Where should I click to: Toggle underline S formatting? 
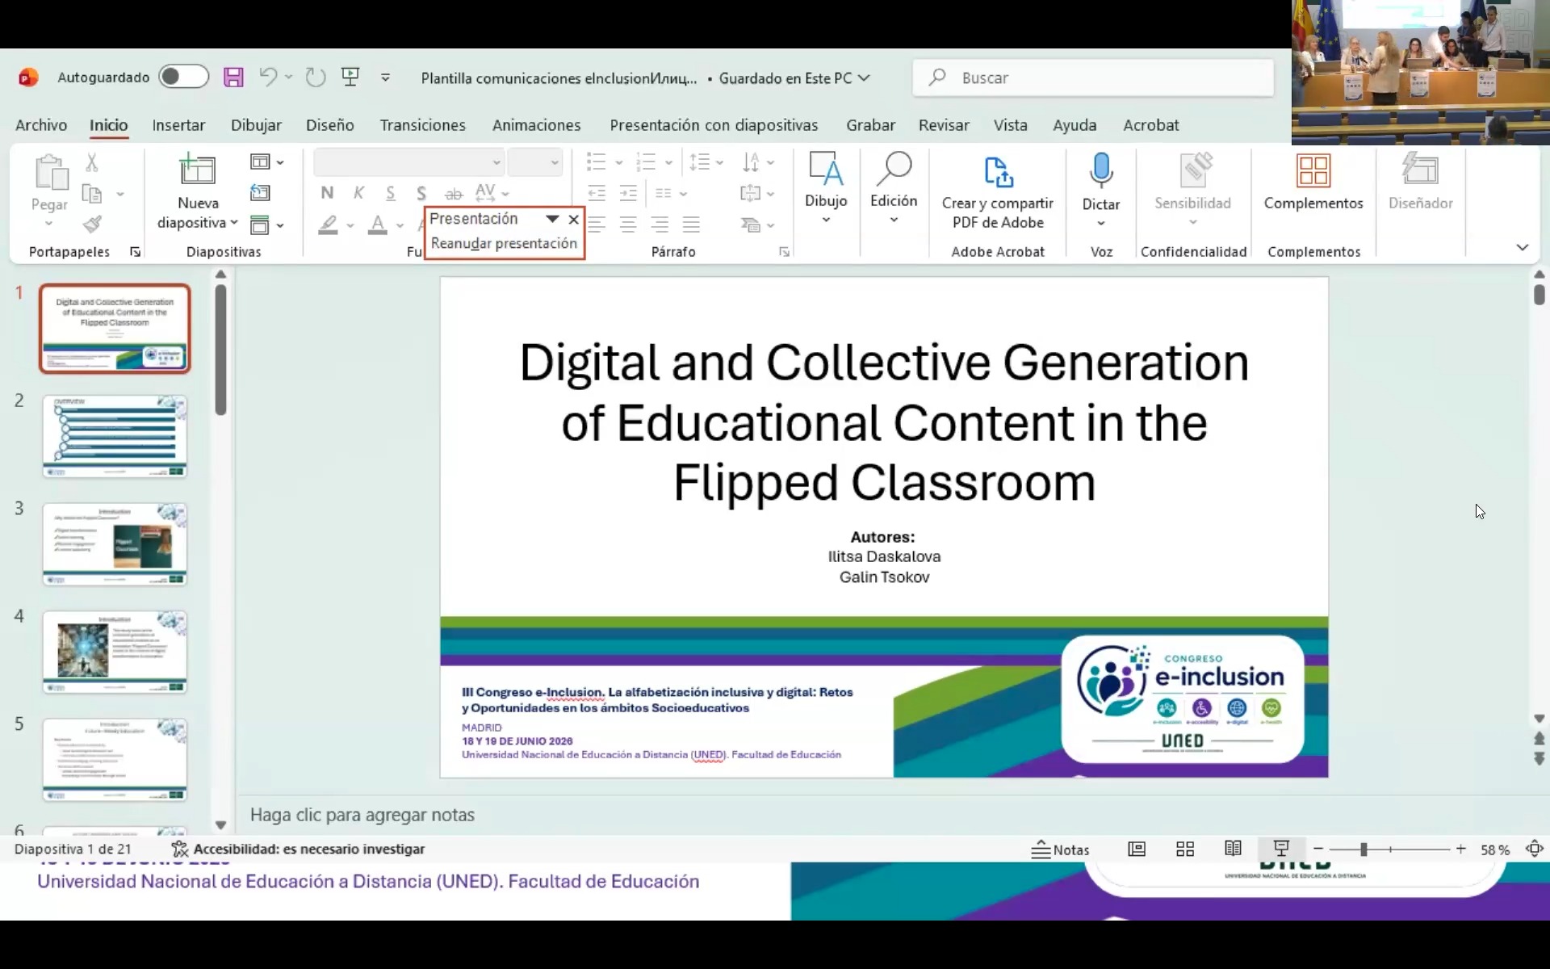pyautogui.click(x=391, y=193)
